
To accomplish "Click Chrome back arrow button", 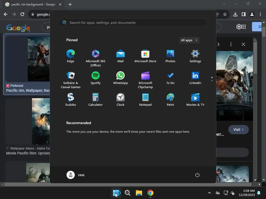I will pos(6,14).
